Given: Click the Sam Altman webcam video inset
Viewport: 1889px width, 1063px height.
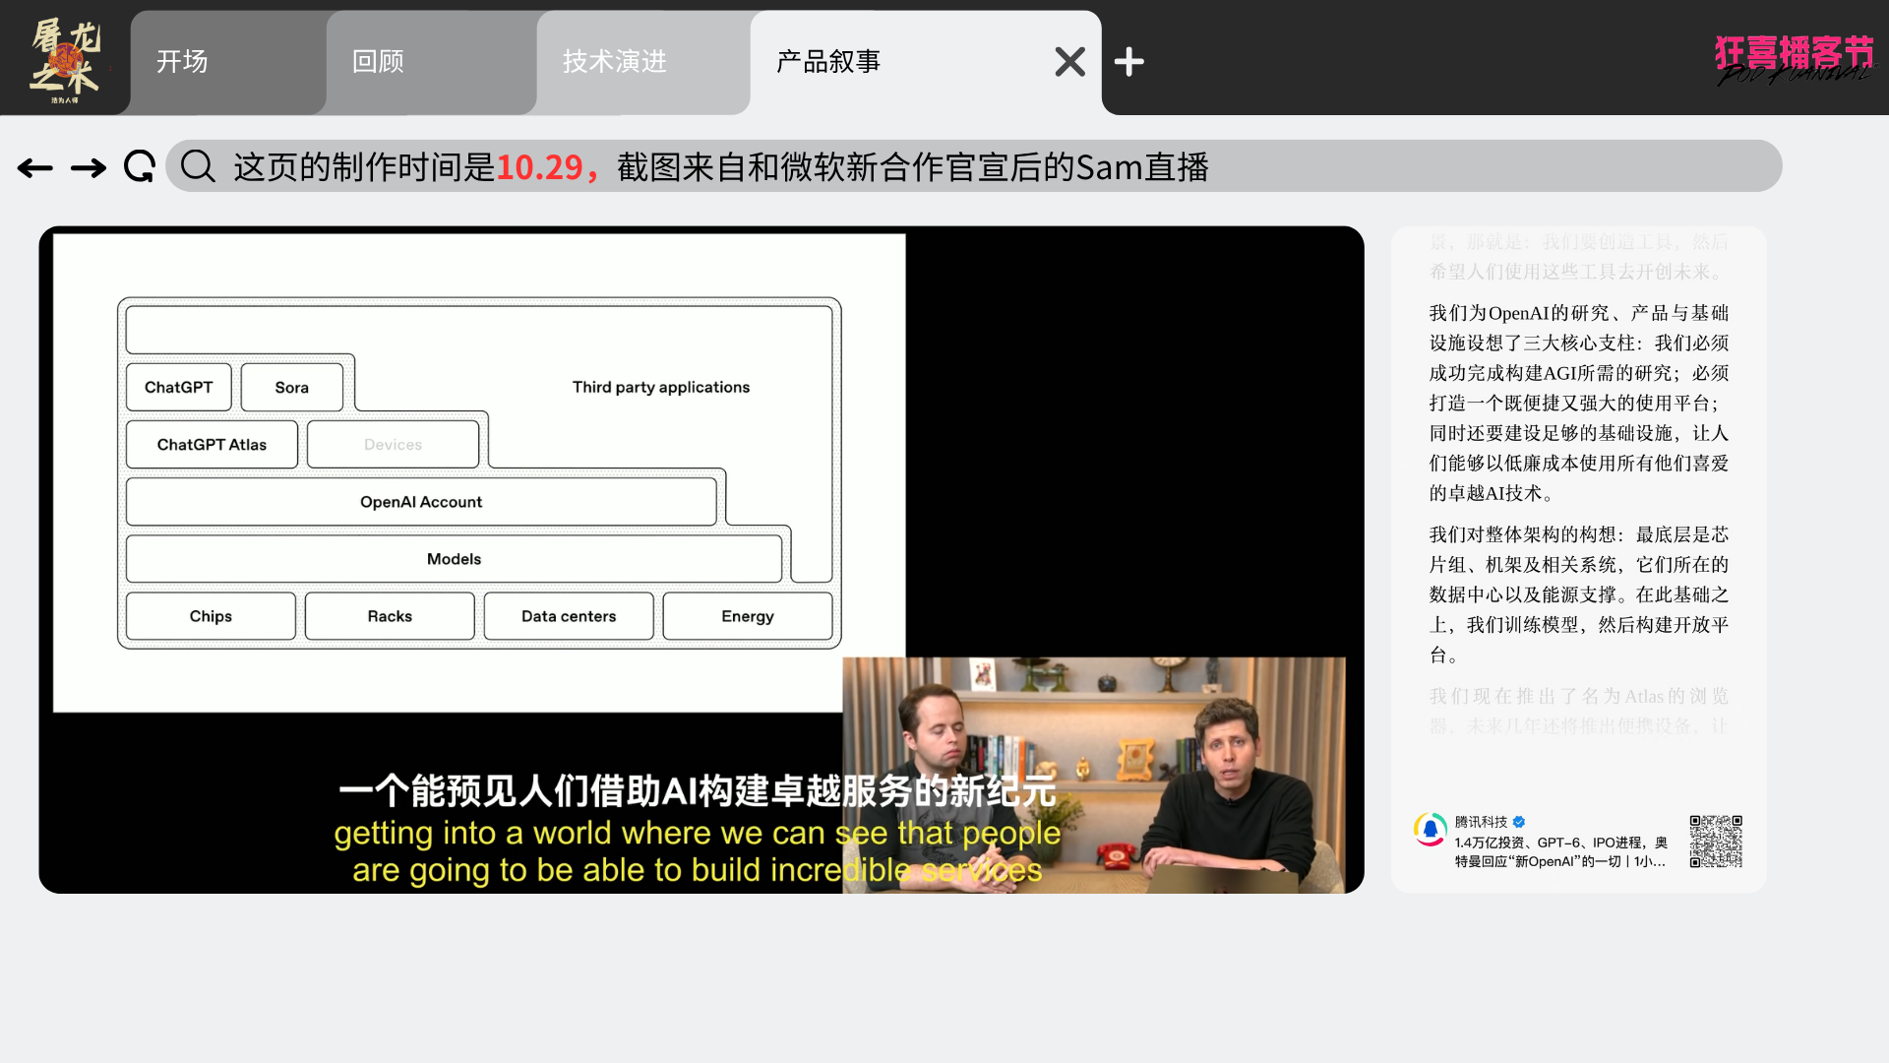Looking at the screenshot, I should point(1093,775).
